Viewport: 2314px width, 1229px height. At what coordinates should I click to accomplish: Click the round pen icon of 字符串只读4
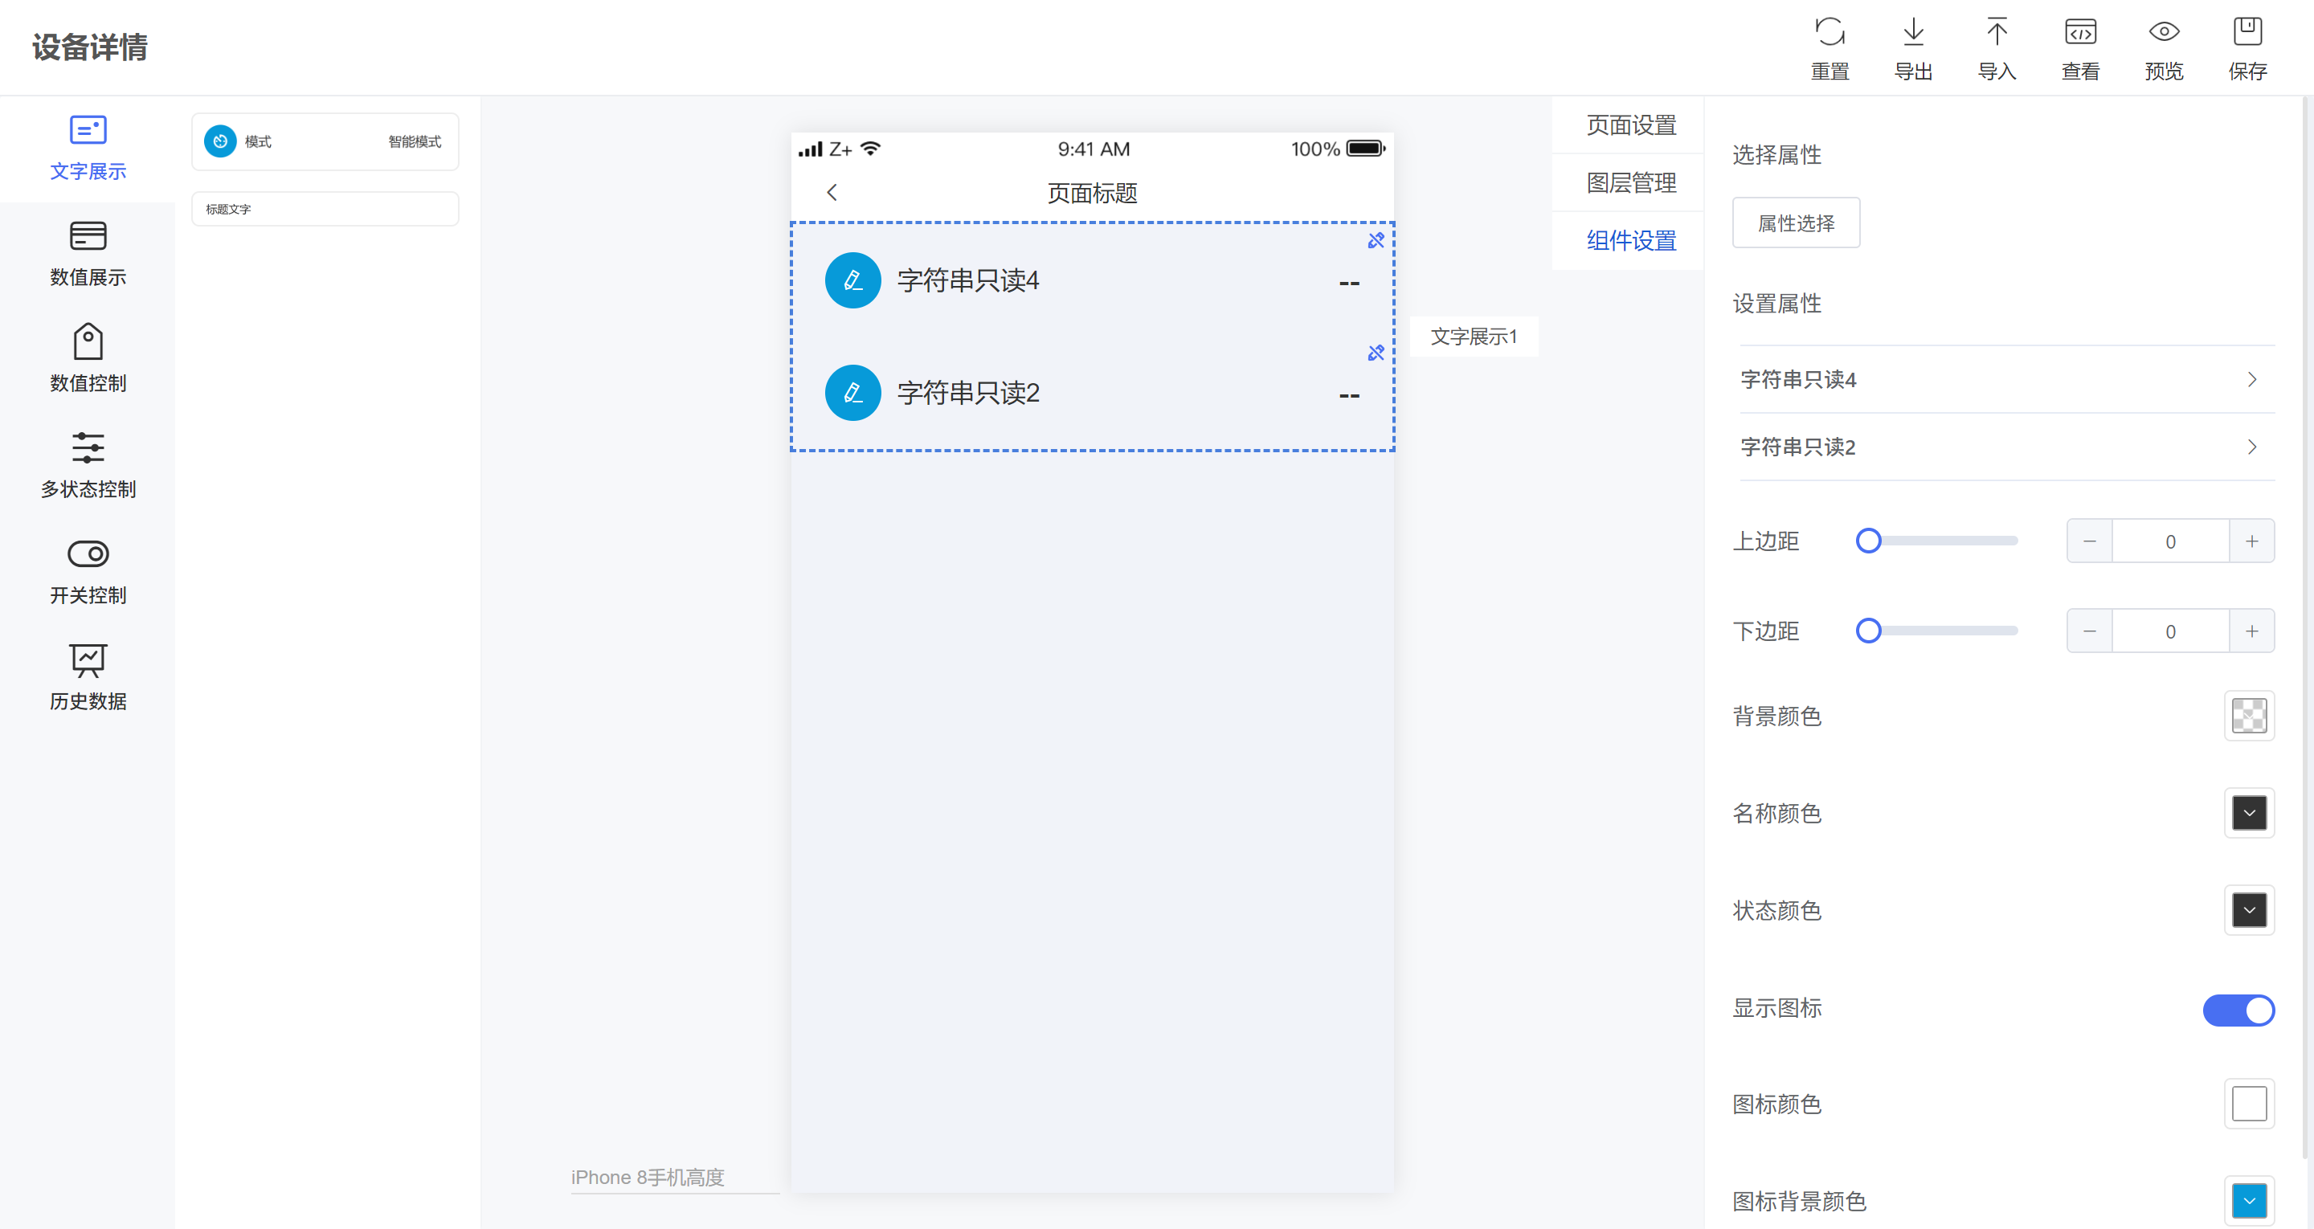coord(852,280)
